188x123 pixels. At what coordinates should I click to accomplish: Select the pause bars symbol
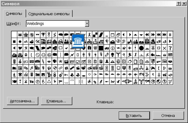tap(170, 35)
